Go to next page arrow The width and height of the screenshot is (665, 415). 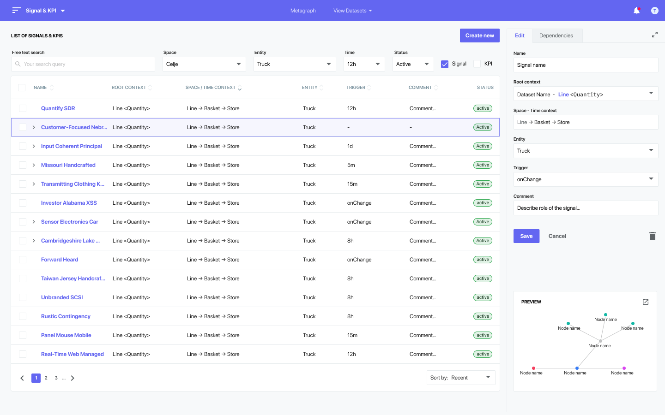click(x=73, y=378)
